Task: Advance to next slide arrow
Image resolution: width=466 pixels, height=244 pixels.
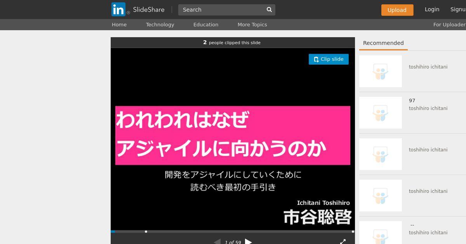Action: (x=249, y=242)
